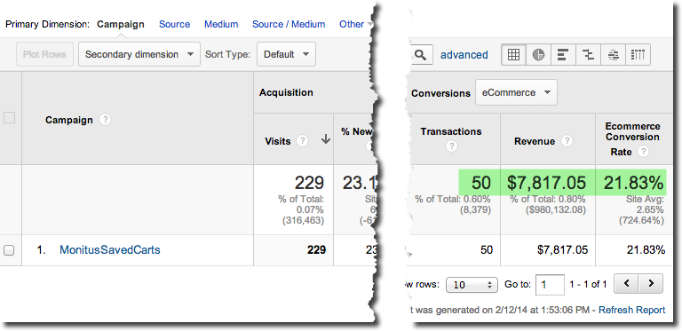The width and height of the screenshot is (682, 331).
Task: Open the MonitusSavedCarts campaign link
Action: 109,249
